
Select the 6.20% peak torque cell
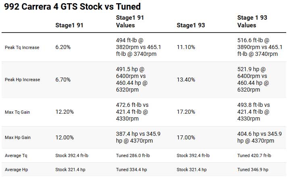[x=63, y=47]
